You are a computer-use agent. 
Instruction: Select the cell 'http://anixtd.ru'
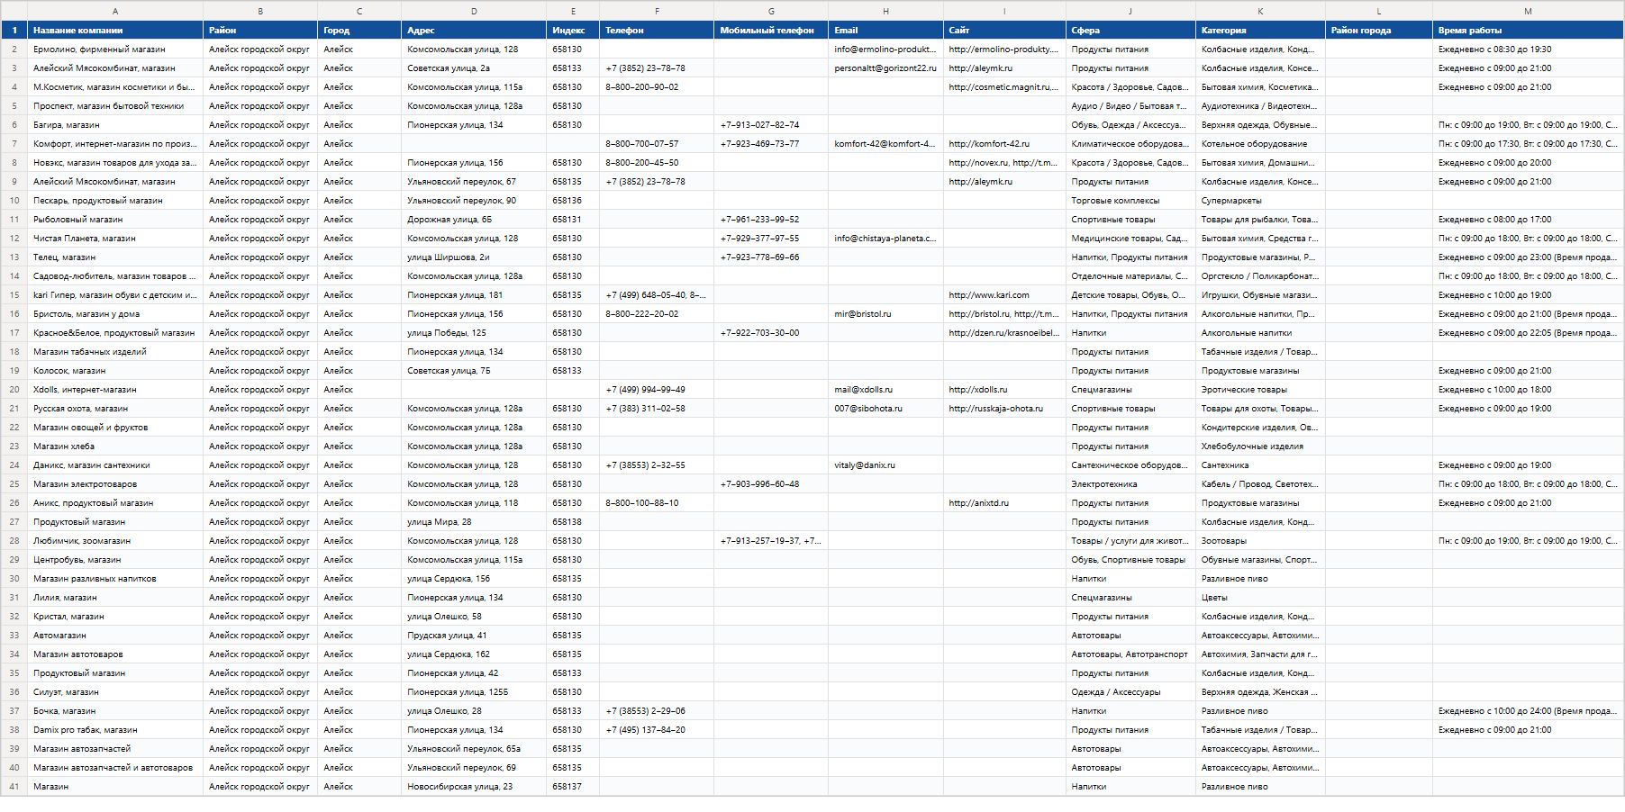pyautogui.click(x=1004, y=503)
